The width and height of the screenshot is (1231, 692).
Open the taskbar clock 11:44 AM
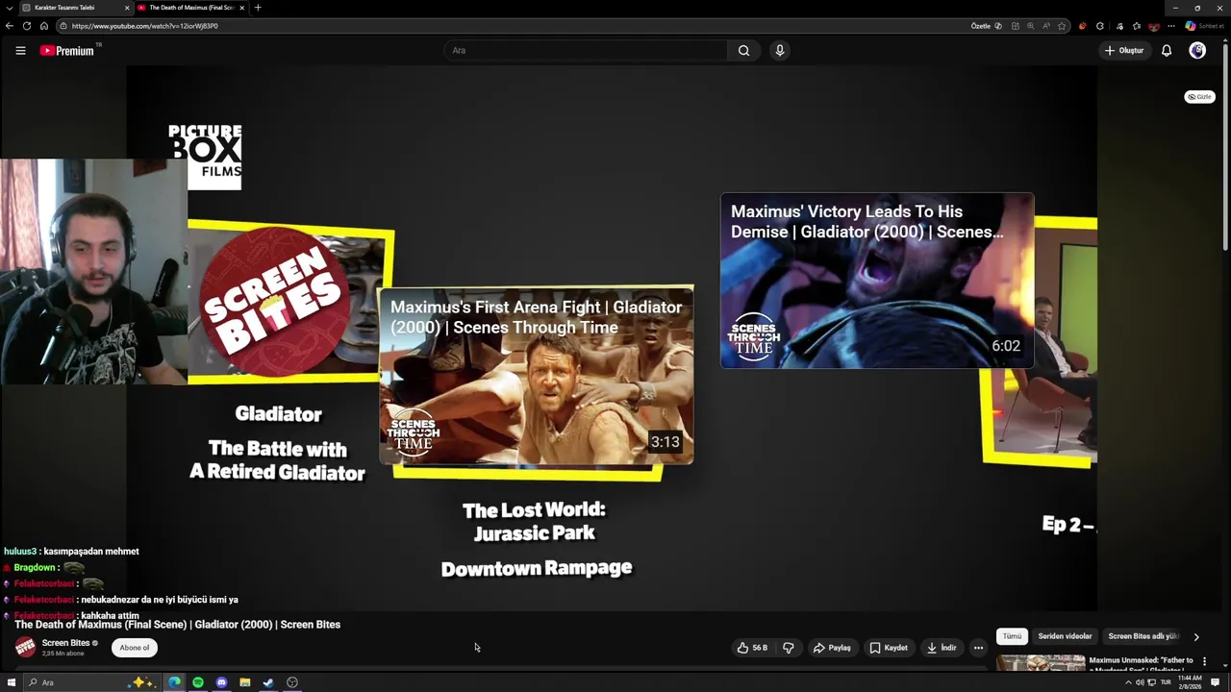tap(1189, 682)
